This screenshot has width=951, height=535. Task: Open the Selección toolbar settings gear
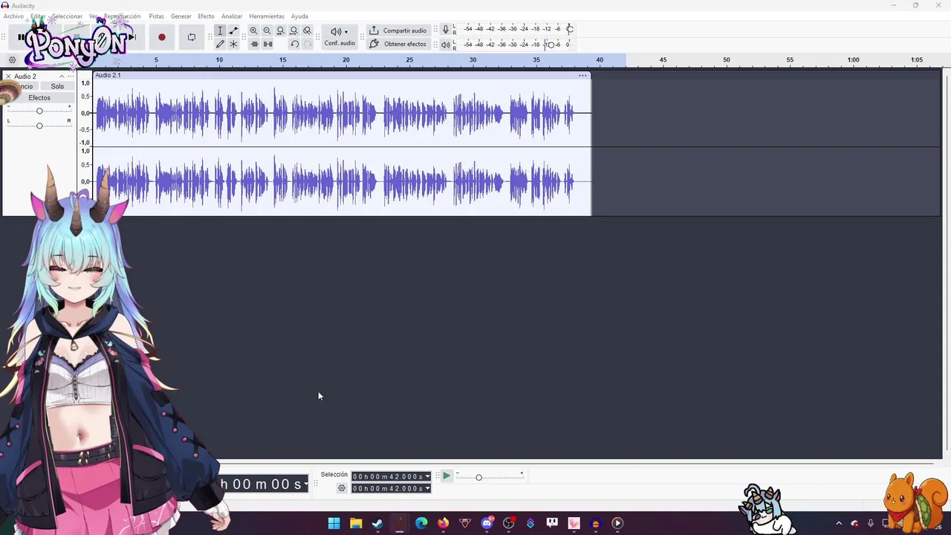pyautogui.click(x=342, y=488)
